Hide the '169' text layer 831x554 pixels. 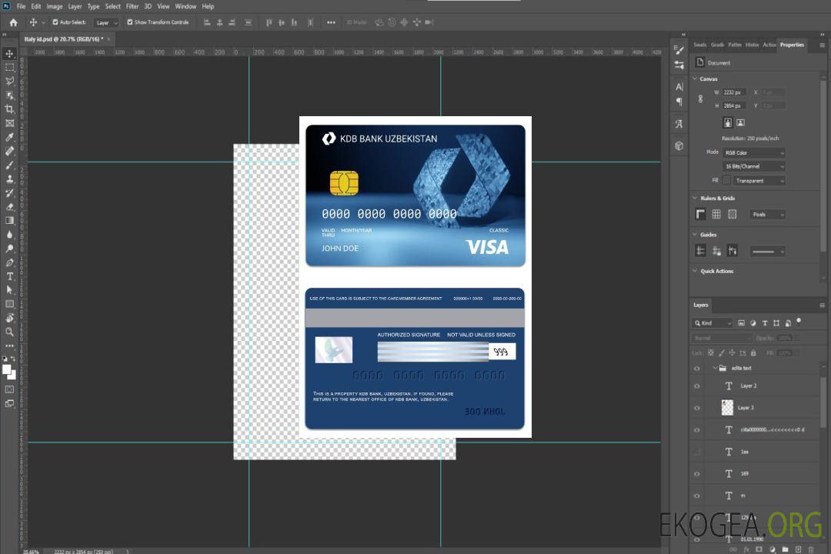[x=697, y=474]
